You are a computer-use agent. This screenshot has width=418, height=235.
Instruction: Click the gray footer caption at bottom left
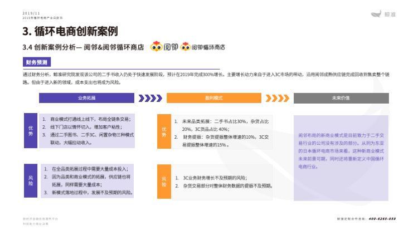[x=40, y=221]
